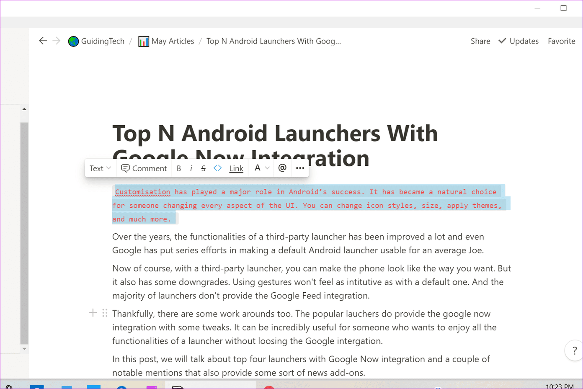
Task: Open the Text block type dropdown
Action: 100,168
